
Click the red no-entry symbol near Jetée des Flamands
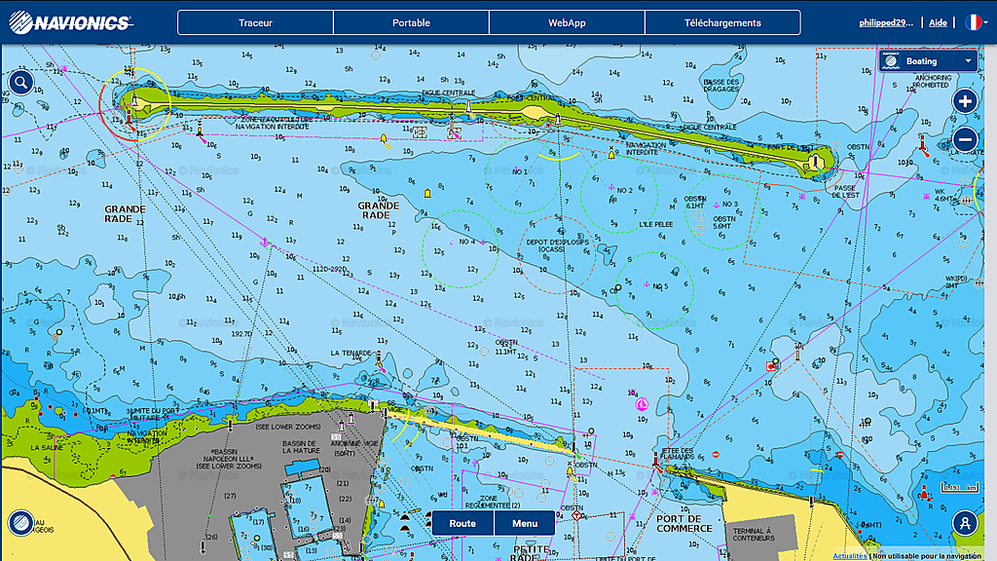(716, 454)
